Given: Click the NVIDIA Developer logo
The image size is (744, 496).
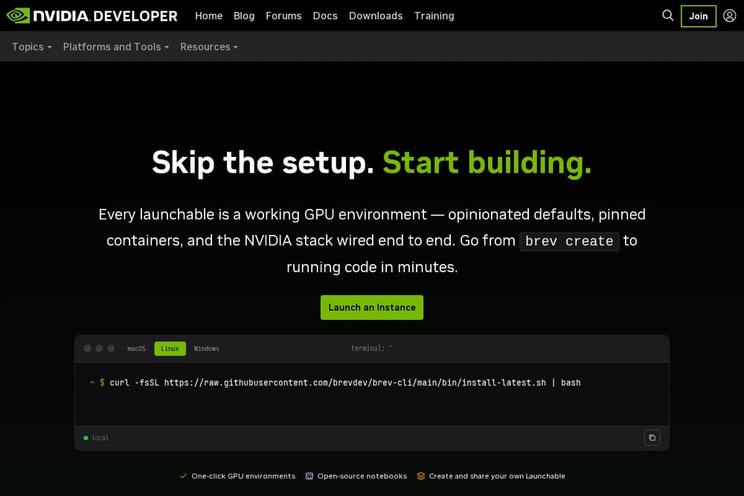Looking at the screenshot, I should pos(92,16).
